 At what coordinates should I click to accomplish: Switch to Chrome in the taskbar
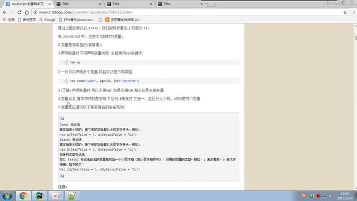tap(23, 196)
